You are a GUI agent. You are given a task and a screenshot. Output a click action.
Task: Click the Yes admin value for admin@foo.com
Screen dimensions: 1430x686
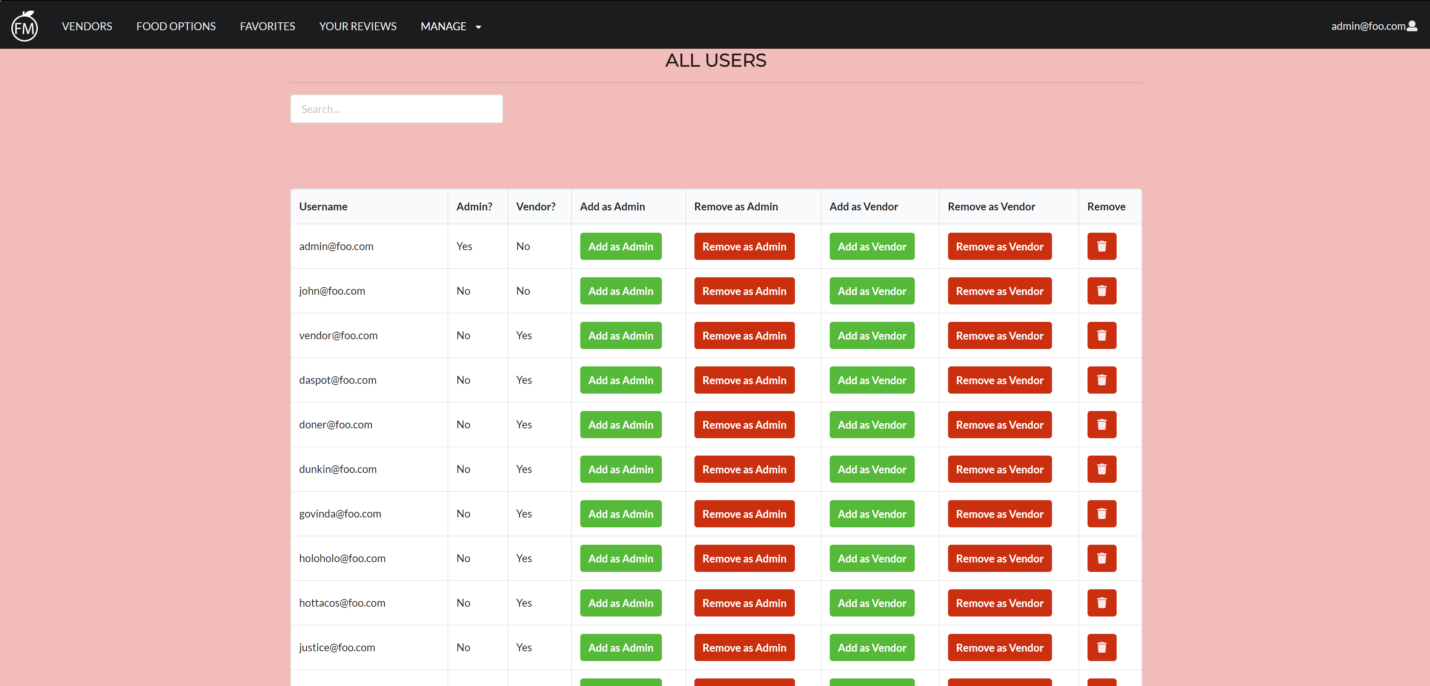coord(464,246)
